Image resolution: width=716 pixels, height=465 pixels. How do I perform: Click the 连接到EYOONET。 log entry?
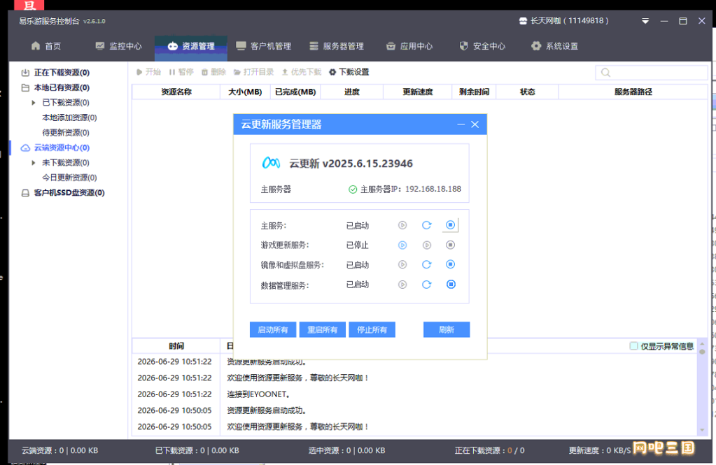[258, 394]
